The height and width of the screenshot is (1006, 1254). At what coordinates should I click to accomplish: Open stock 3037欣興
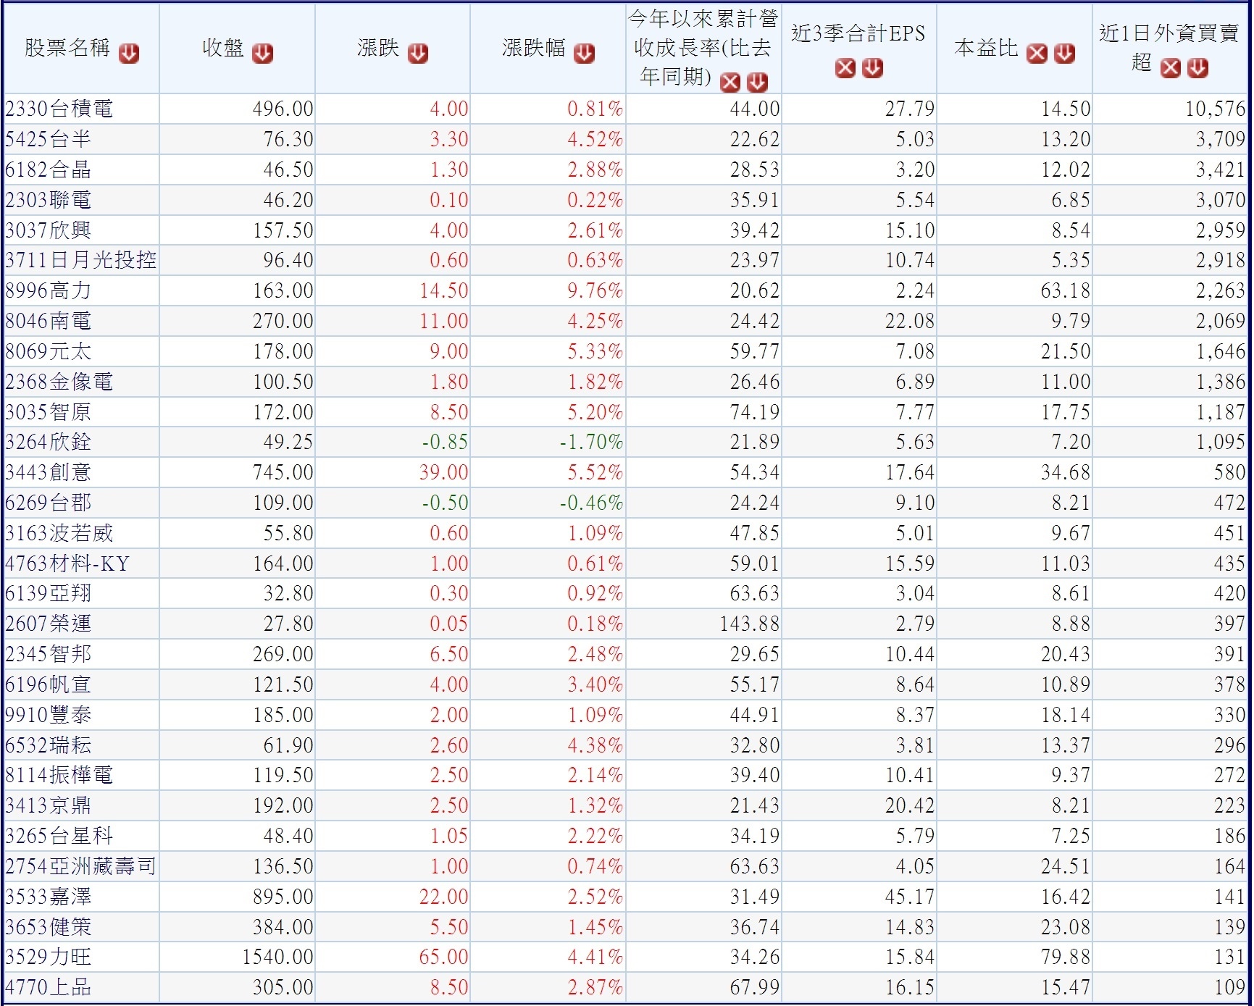click(49, 230)
